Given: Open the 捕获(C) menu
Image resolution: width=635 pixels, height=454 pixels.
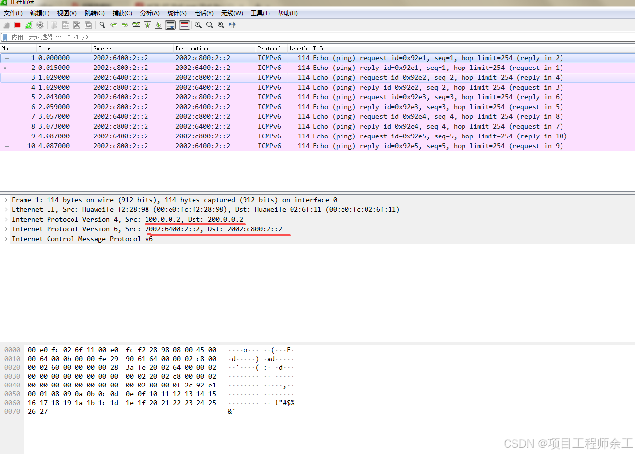Looking at the screenshot, I should (122, 13).
